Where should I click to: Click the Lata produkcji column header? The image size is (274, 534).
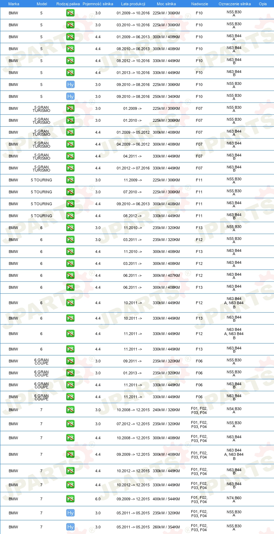coord(133,4)
